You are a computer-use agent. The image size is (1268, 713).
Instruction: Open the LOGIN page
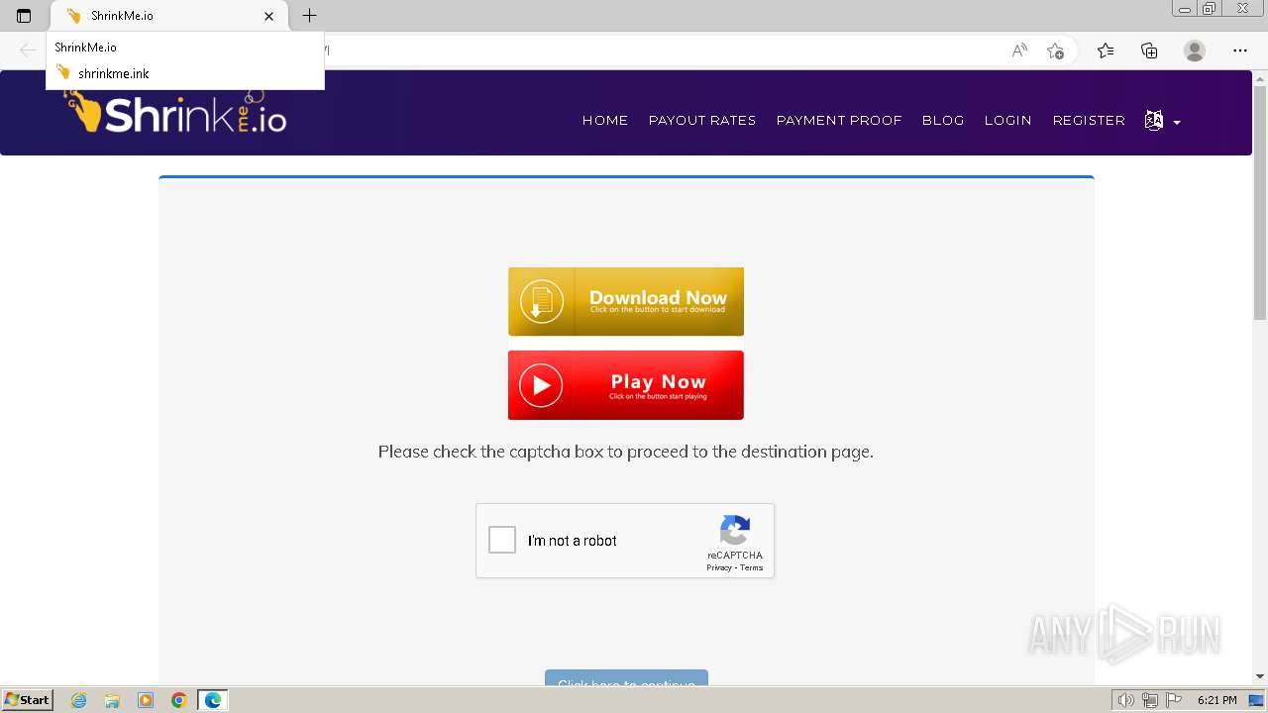pyautogui.click(x=1008, y=121)
